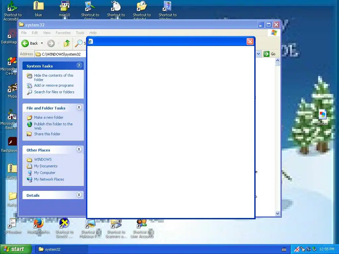This screenshot has height=254, width=339.
Task: Select Shortcut to Accessibility desktop icon
Action: coord(12,11)
